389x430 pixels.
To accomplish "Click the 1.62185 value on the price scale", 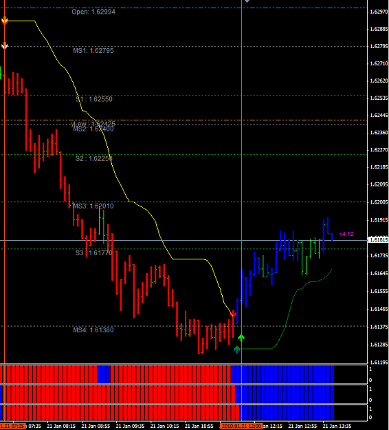I will 379,167.
